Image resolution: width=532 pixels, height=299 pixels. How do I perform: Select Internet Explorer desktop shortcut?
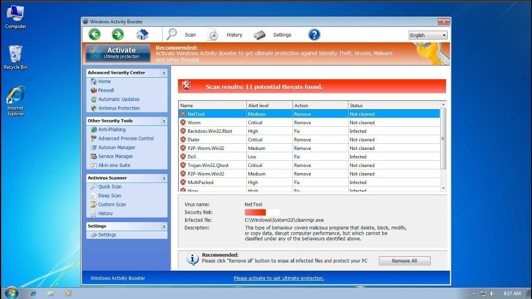(x=15, y=101)
